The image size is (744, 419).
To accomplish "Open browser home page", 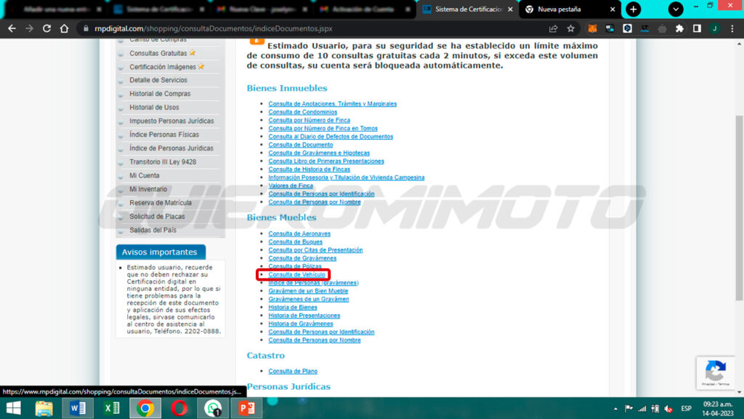I will 64,28.
